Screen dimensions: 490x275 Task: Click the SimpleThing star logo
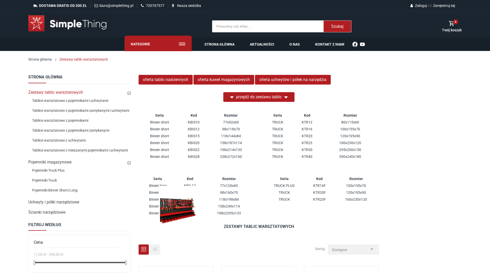pyautogui.click(x=36, y=23)
